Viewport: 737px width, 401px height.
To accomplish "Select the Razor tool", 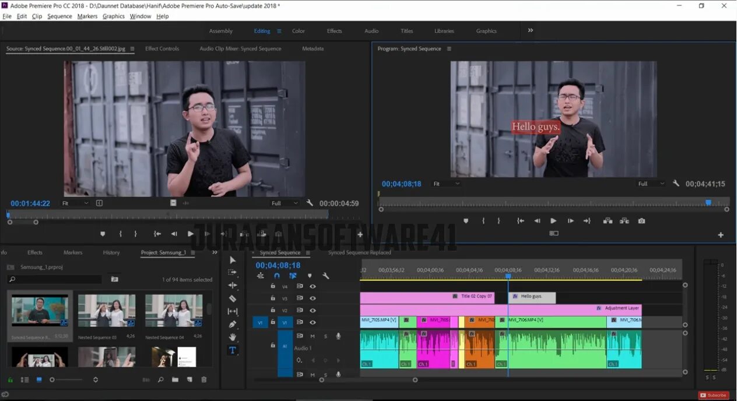I will tap(233, 298).
